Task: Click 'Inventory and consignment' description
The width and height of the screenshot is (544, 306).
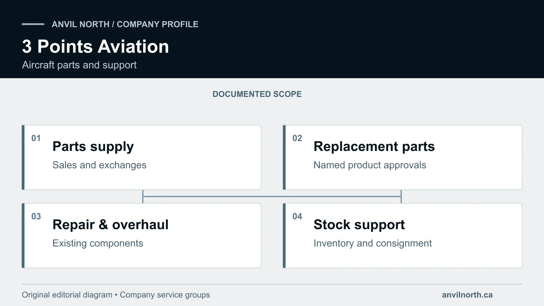Action: click(373, 243)
